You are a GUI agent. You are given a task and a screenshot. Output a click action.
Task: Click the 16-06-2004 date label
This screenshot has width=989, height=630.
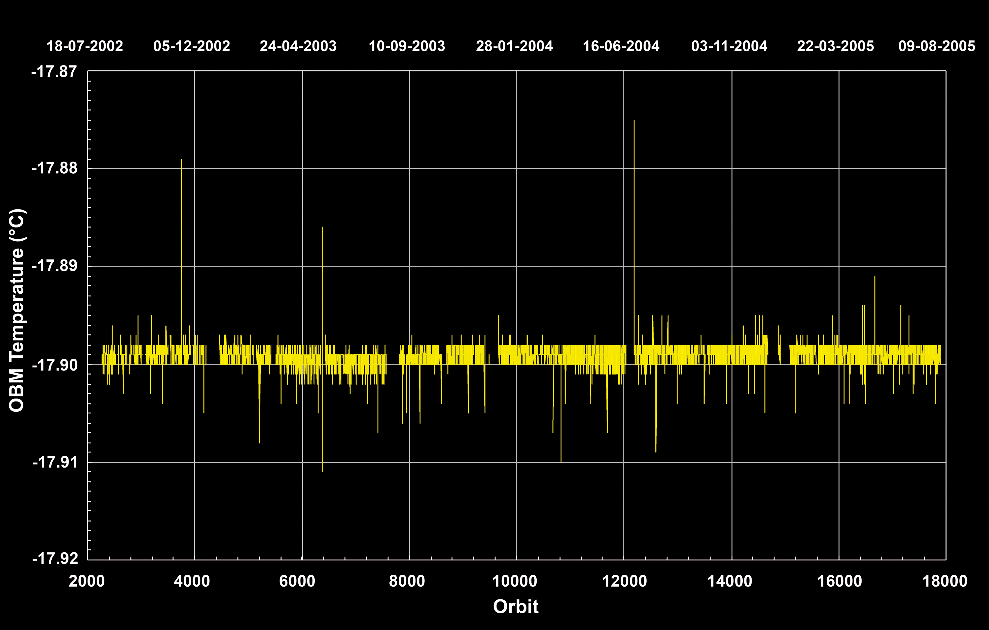[x=621, y=46]
